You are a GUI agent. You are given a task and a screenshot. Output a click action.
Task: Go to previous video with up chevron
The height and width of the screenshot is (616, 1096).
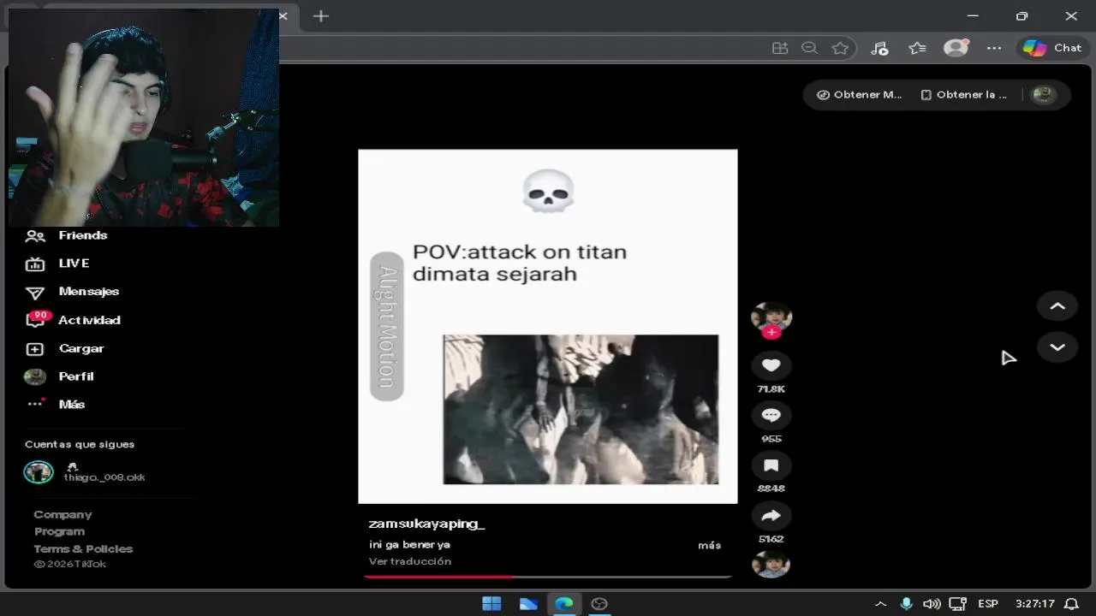point(1057,306)
